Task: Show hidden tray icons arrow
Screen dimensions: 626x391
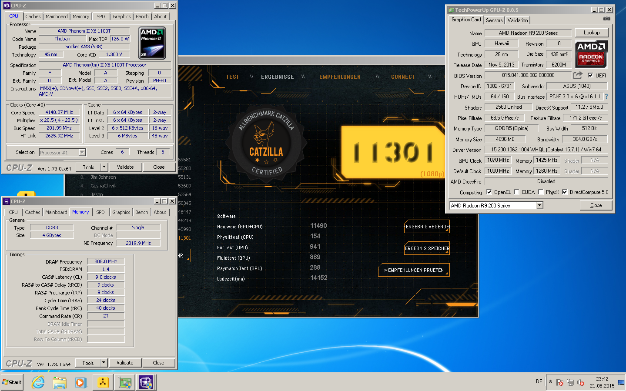Action: (x=550, y=381)
